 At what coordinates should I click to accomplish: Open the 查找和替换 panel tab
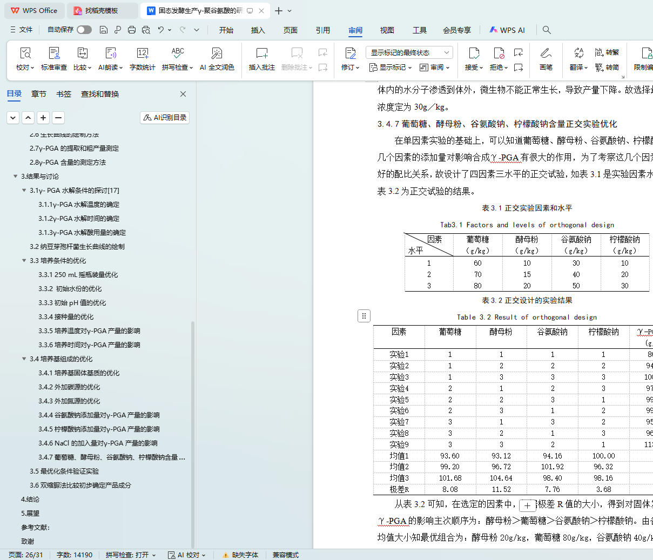(100, 94)
